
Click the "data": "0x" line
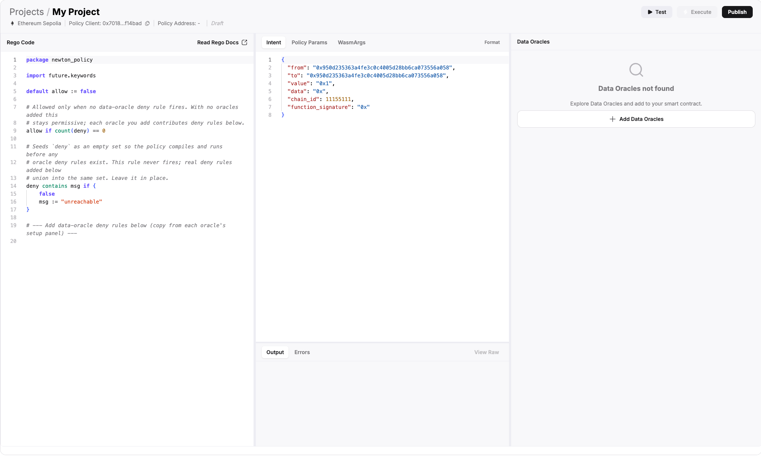[308, 91]
